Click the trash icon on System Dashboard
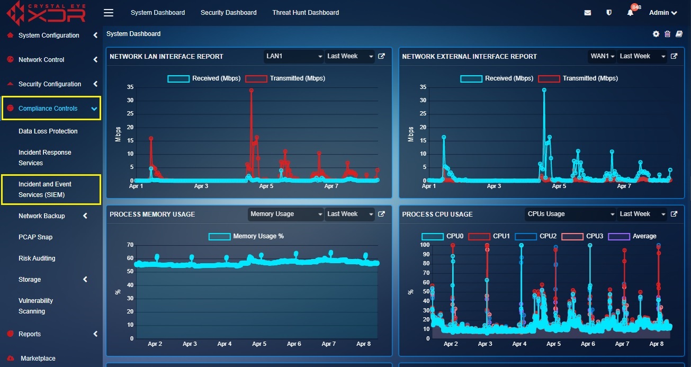Viewport: 691px width, 367px height. [x=667, y=34]
